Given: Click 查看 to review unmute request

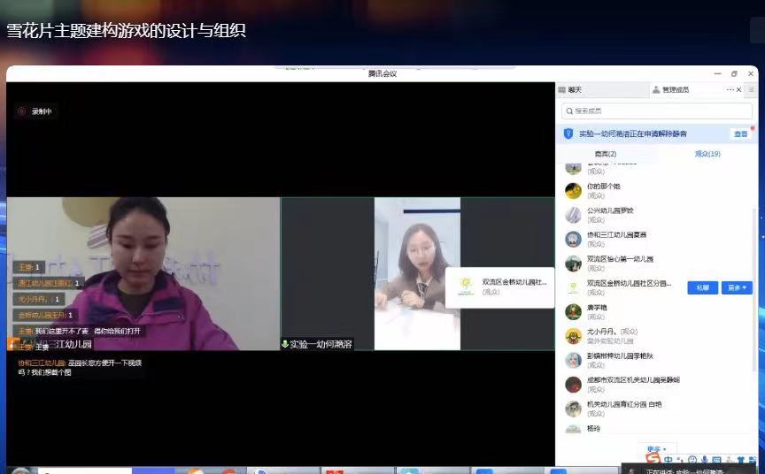Looking at the screenshot, I should [739, 134].
